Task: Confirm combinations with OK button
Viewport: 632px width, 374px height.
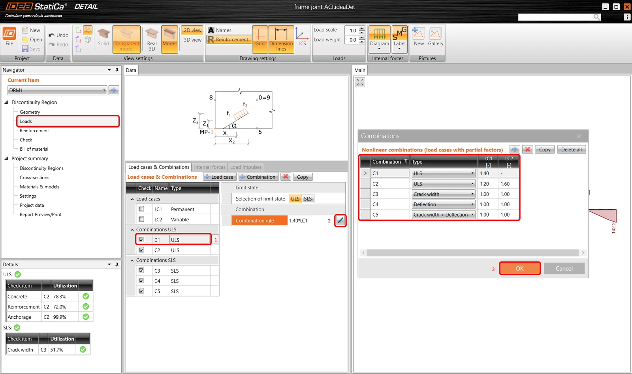Action: tap(519, 268)
